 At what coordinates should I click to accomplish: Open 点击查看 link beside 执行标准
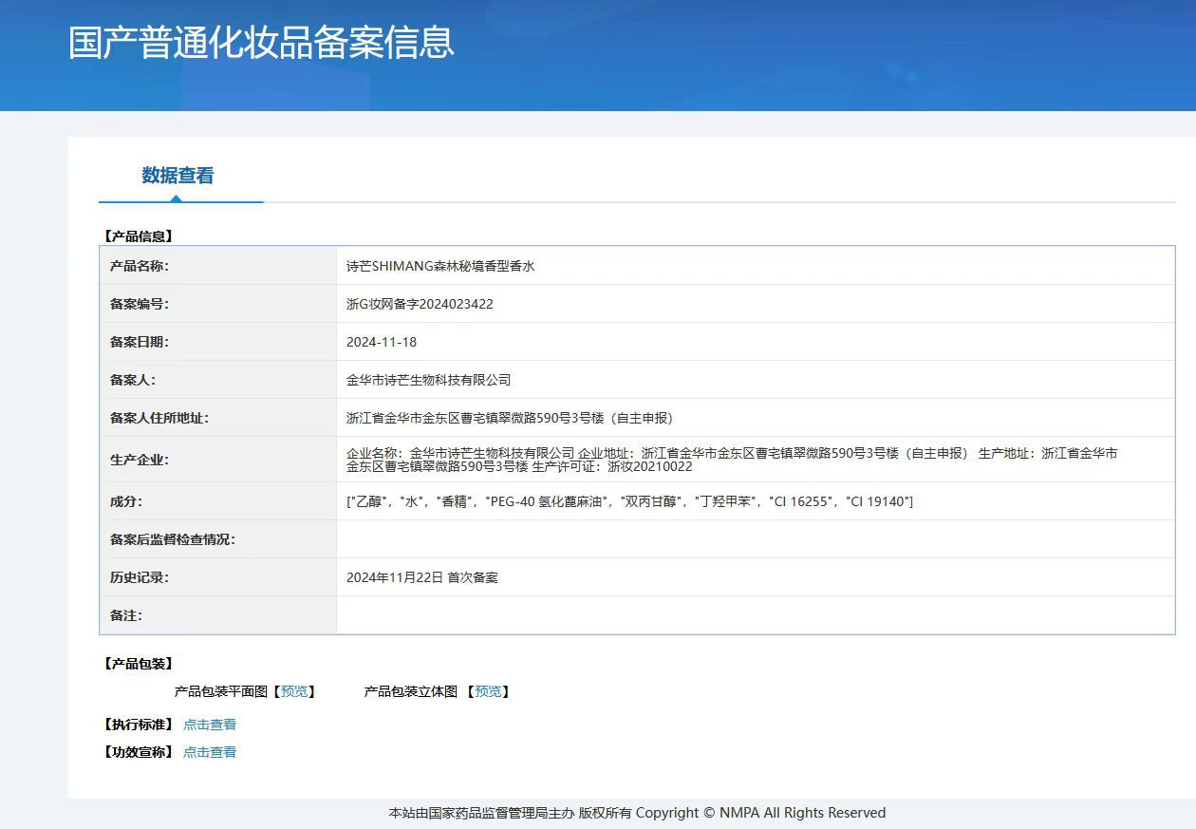pyautogui.click(x=210, y=725)
